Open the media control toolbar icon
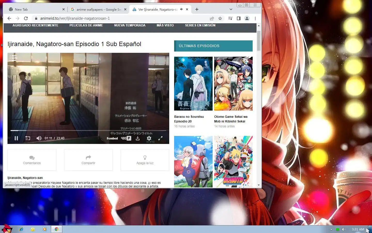This screenshot has height=233, width=372. (x=230, y=18)
